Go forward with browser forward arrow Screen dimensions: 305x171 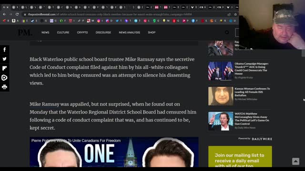click(10, 14)
